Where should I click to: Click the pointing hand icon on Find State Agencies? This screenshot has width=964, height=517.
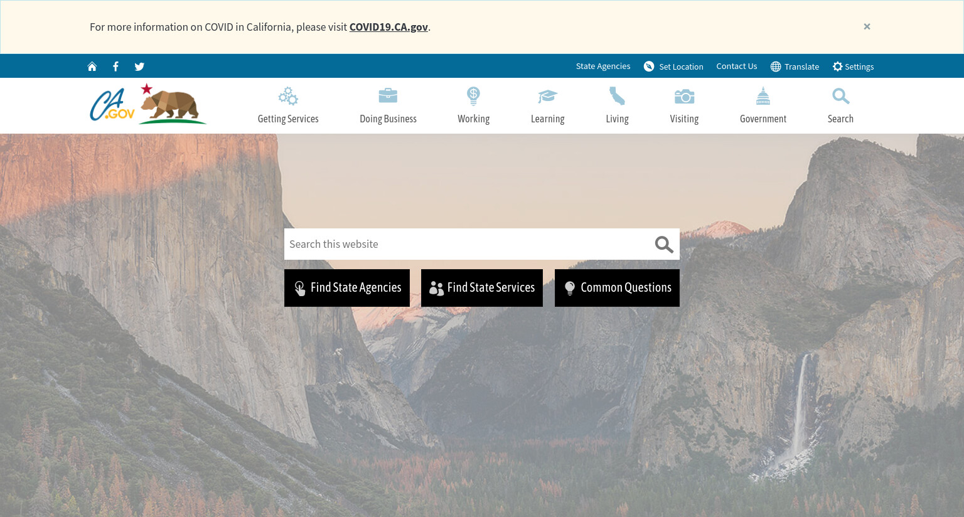[x=300, y=288]
